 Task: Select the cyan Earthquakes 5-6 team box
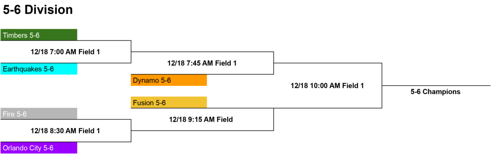pyautogui.click(x=39, y=69)
